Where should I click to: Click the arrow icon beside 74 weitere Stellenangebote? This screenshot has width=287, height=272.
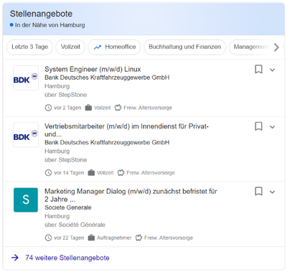click(15, 258)
